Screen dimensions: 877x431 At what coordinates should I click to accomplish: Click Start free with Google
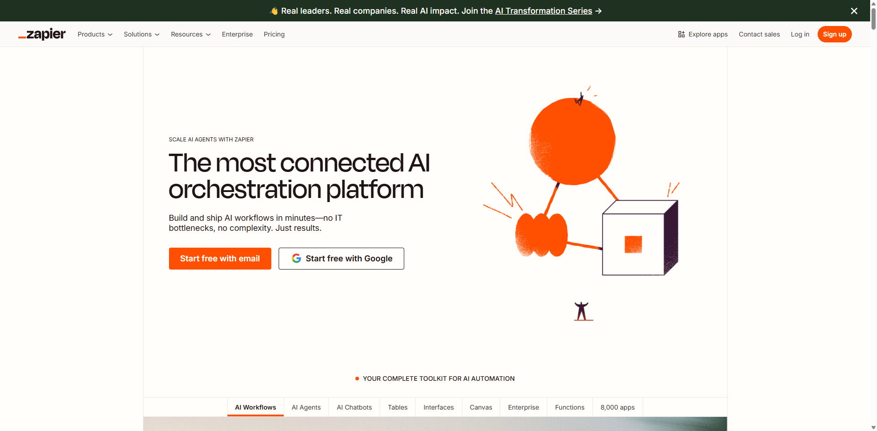(x=341, y=258)
